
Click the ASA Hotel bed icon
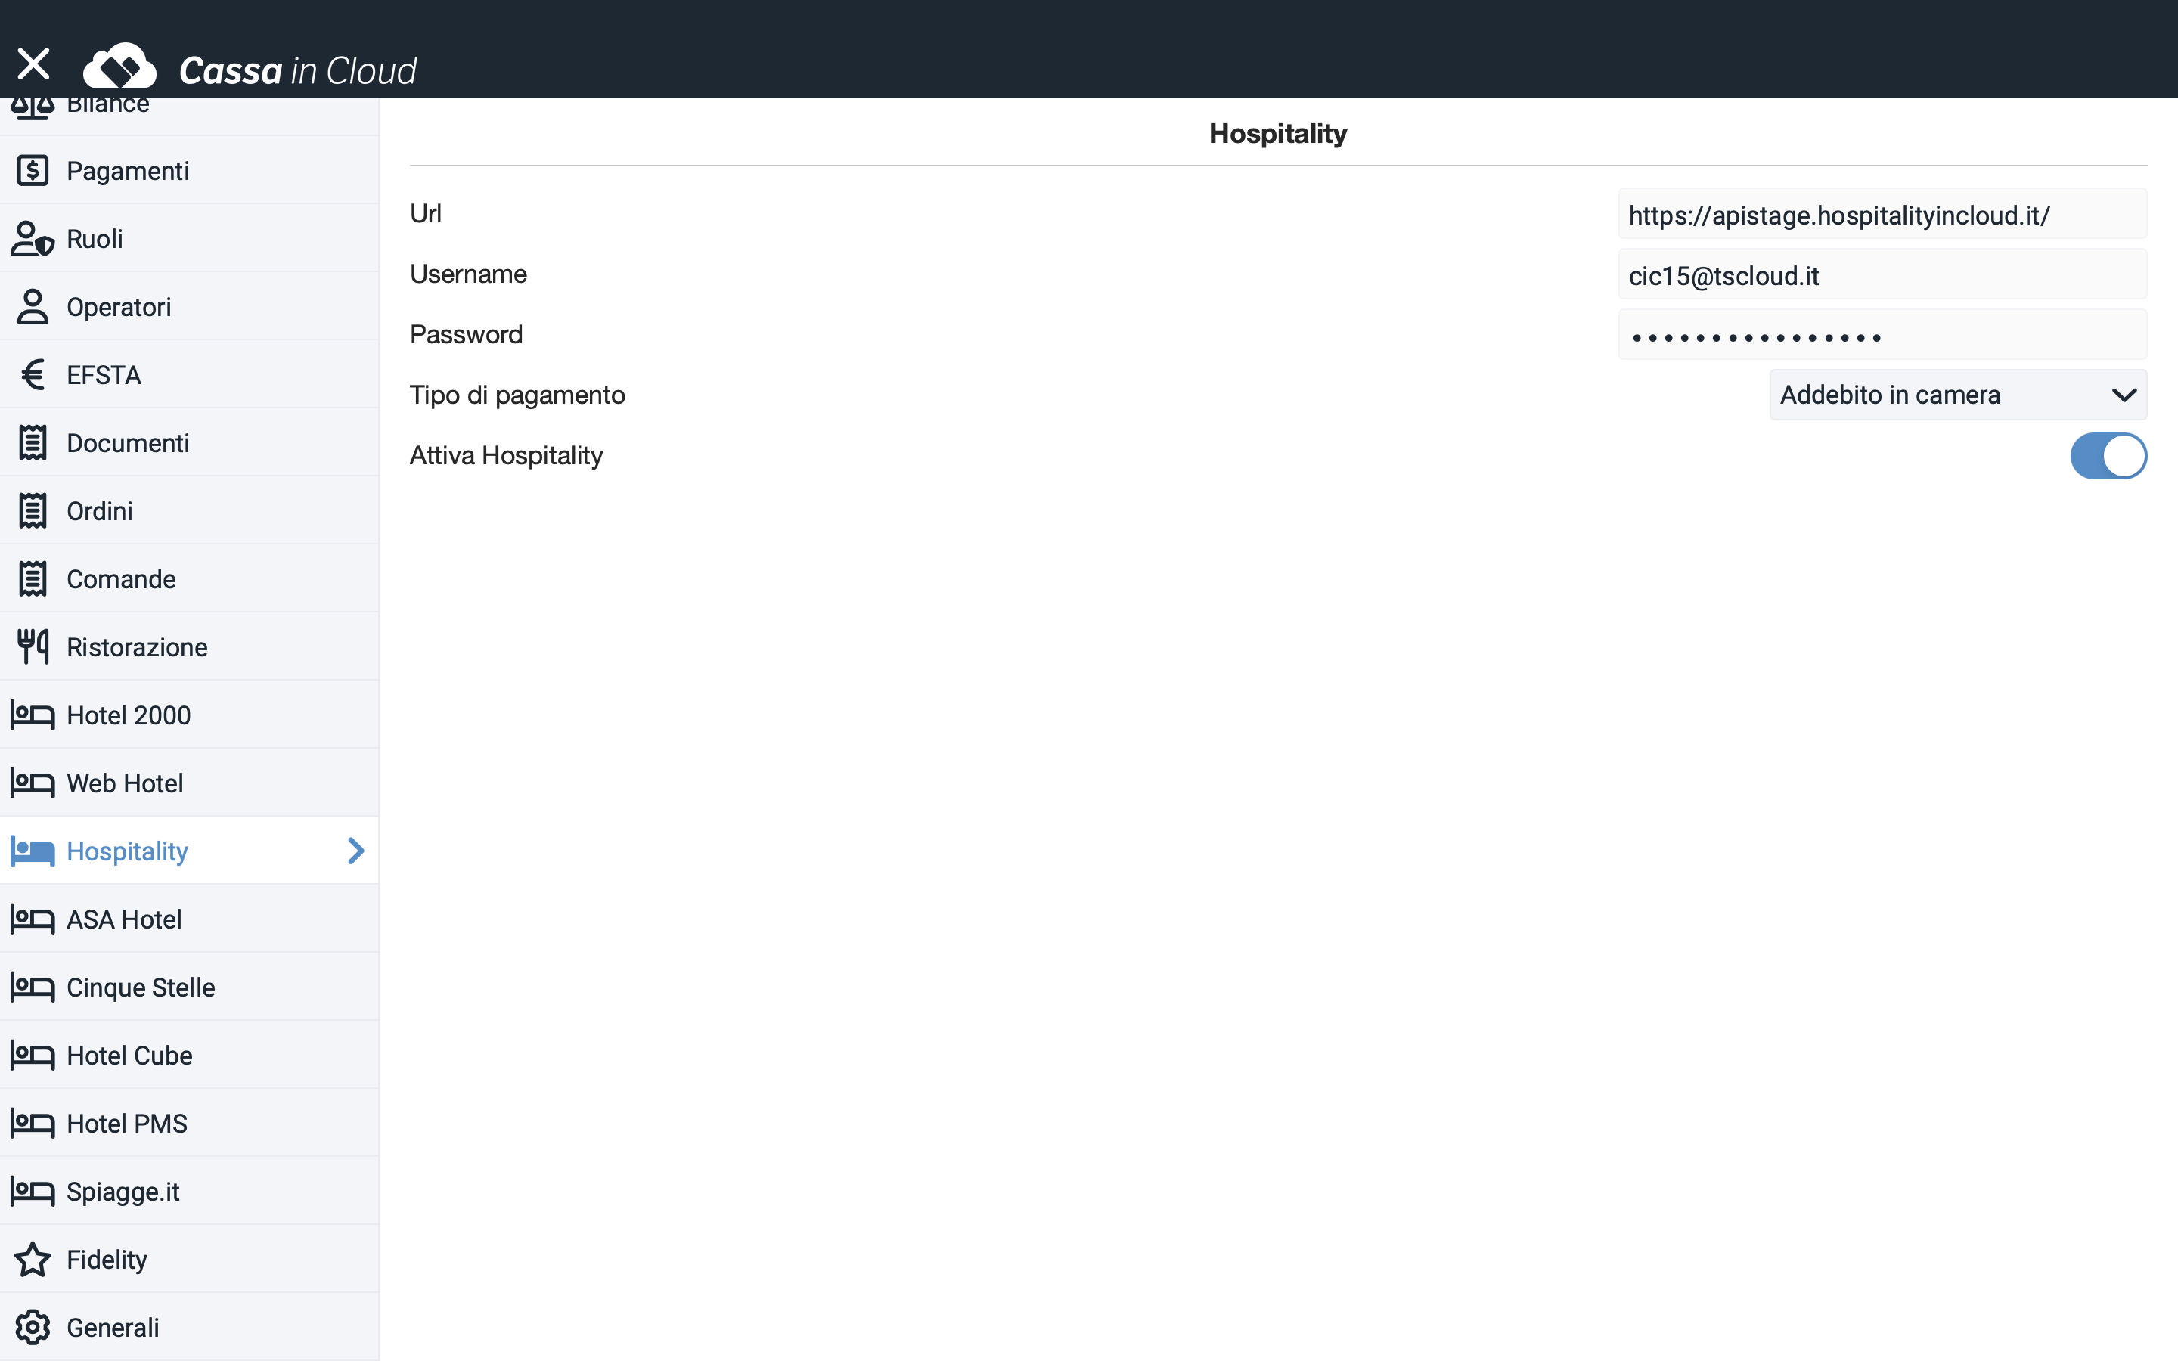coord(33,920)
